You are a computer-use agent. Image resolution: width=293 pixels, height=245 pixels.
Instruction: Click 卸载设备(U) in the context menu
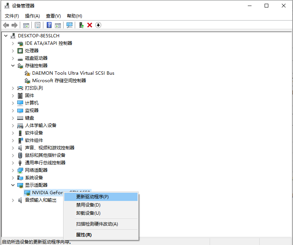[88, 213]
